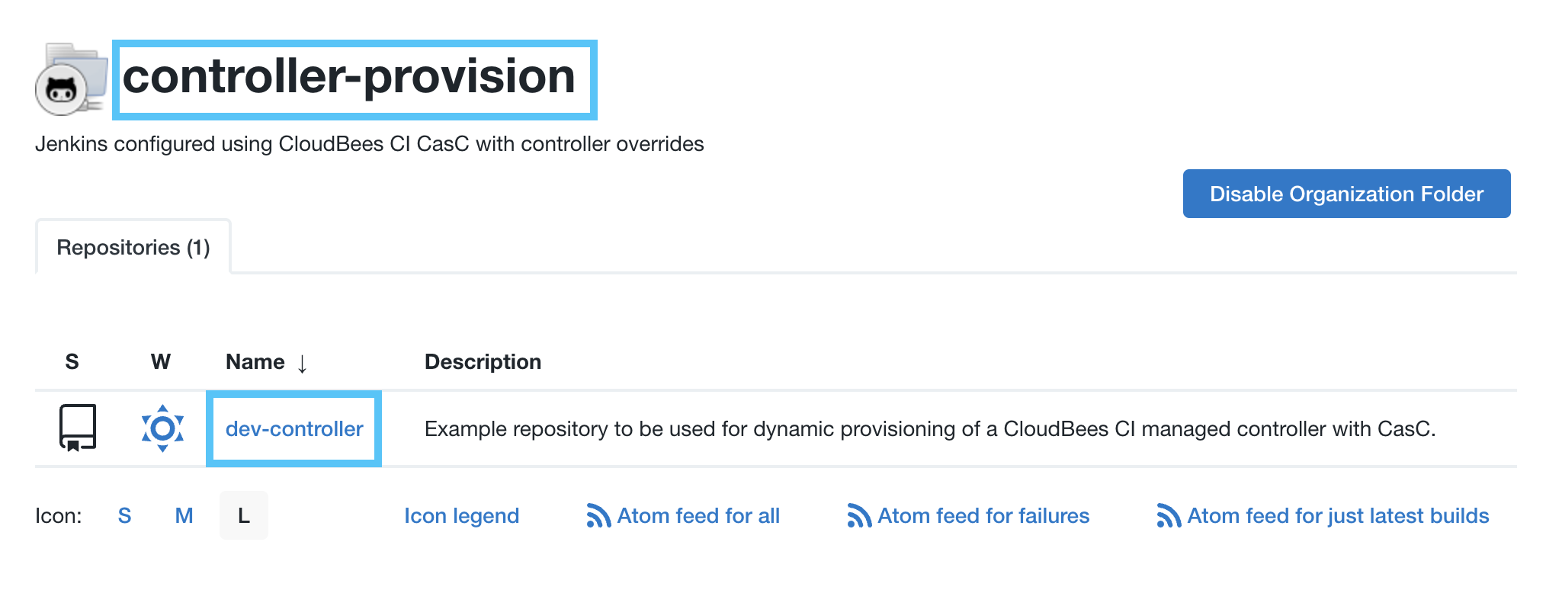This screenshot has height=590, width=1546.
Task: Open the Icon legend link
Action: (x=461, y=516)
